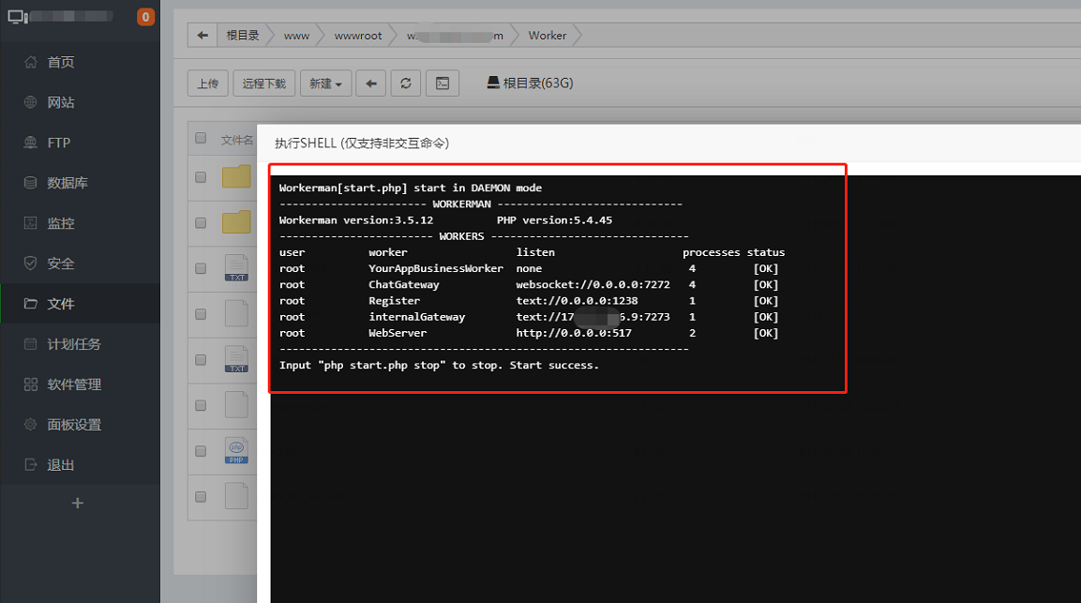The image size is (1081, 603).
Task: Open the terminal shell icon button
Action: click(x=443, y=83)
